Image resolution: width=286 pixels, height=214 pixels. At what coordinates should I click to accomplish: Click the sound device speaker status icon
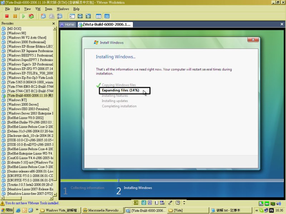pyautogui.click(x=278, y=203)
